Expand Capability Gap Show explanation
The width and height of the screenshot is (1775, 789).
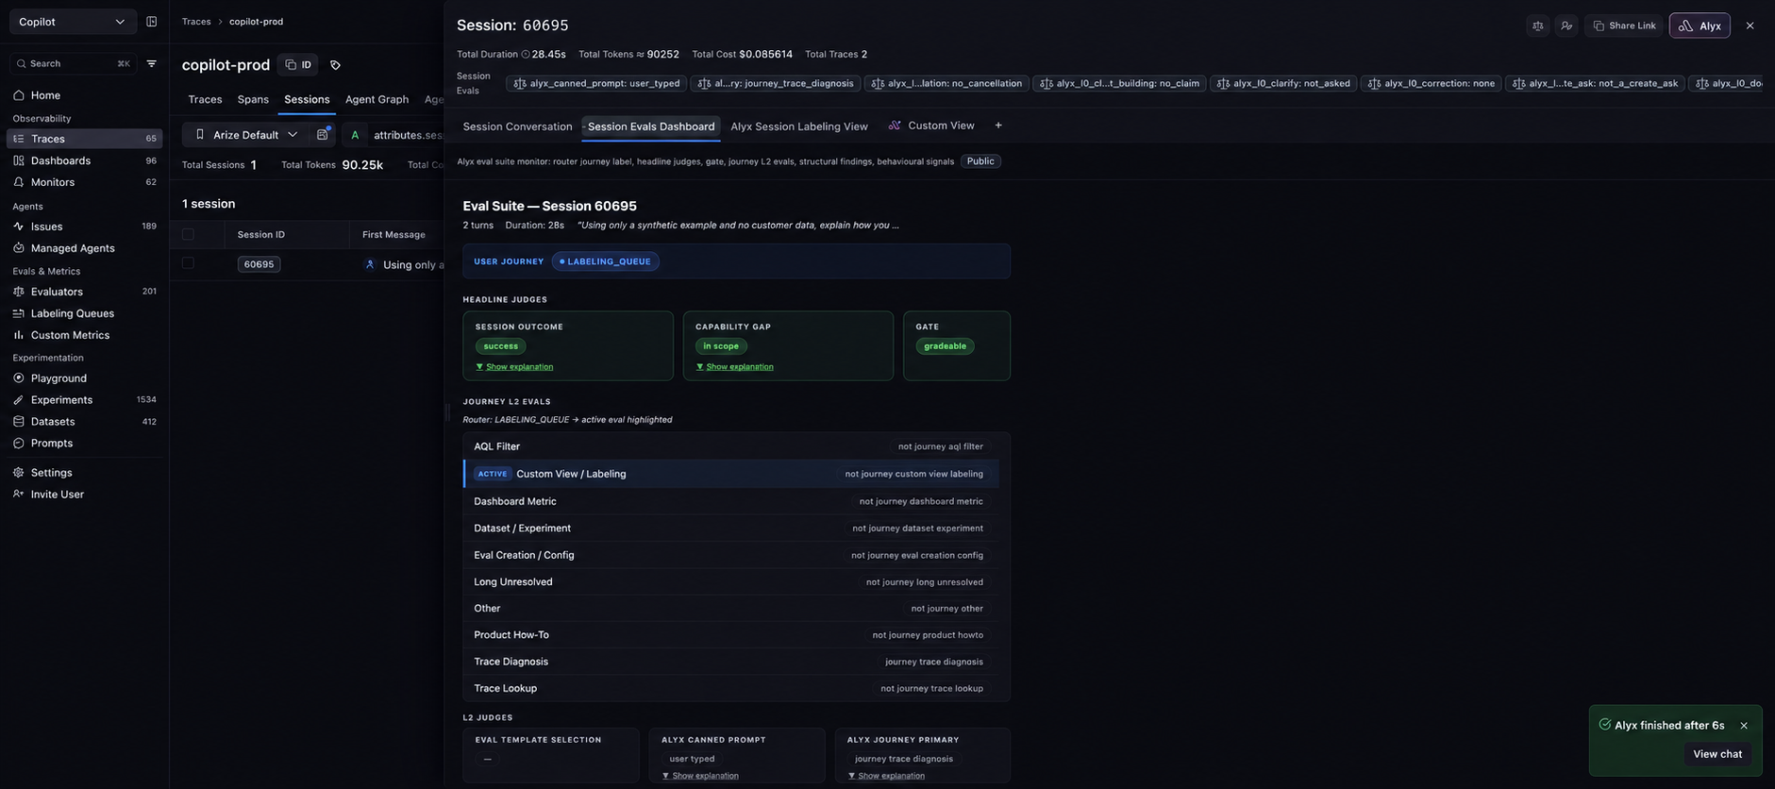tap(734, 367)
